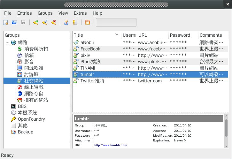
Task: Select the OpenFoundry group key icon
Action: point(13,119)
